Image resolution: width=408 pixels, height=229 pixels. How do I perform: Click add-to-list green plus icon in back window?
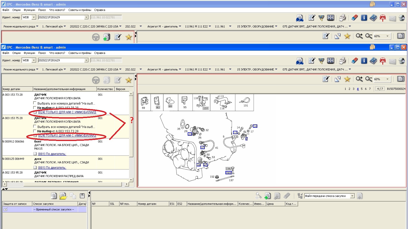[107, 37]
